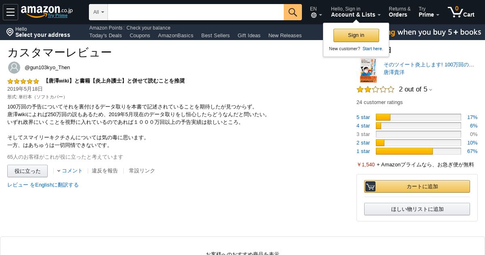Click the search text field
This screenshot has height=255, width=485.
(x=196, y=12)
